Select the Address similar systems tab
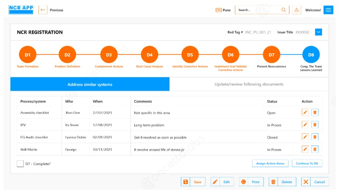The height and width of the screenshot is (193, 339). click(90, 84)
